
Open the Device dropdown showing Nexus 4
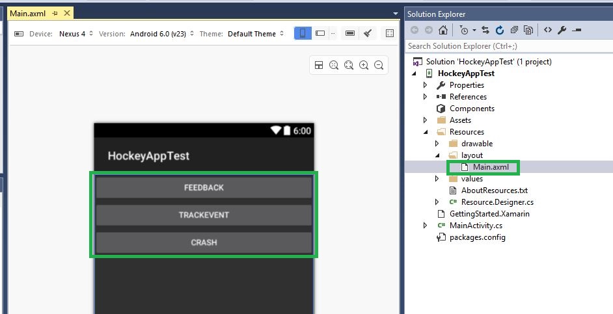76,34
